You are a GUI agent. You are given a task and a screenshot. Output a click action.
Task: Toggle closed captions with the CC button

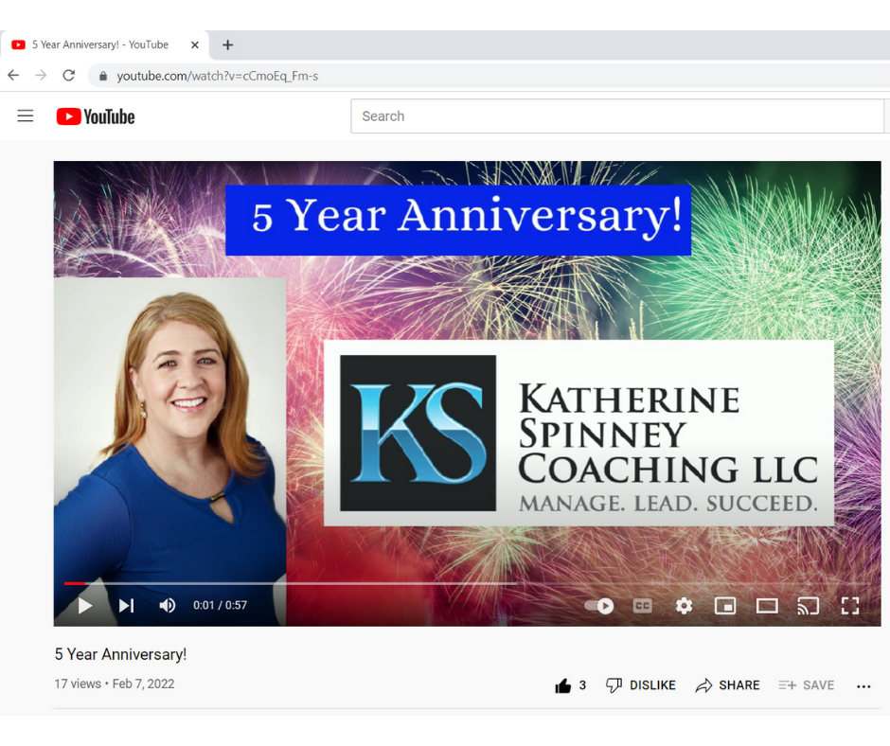[x=643, y=606]
